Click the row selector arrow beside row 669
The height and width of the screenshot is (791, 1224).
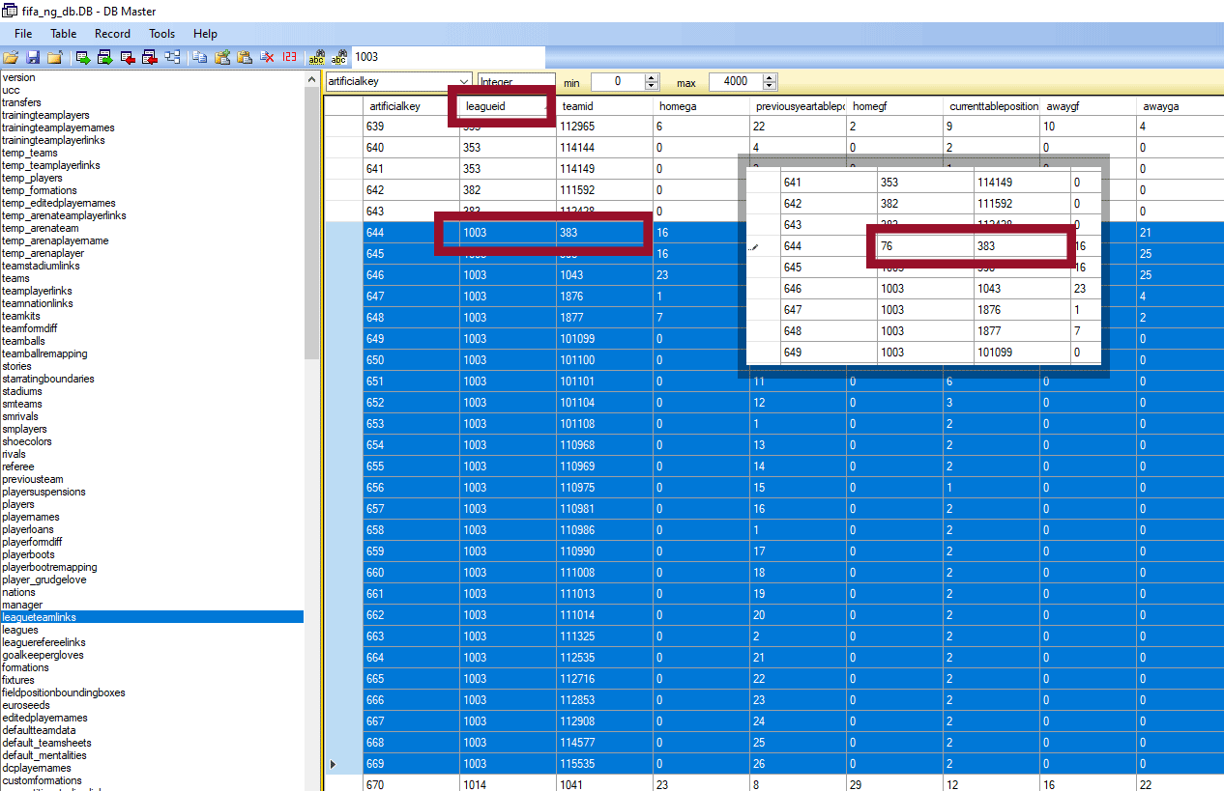(x=335, y=764)
